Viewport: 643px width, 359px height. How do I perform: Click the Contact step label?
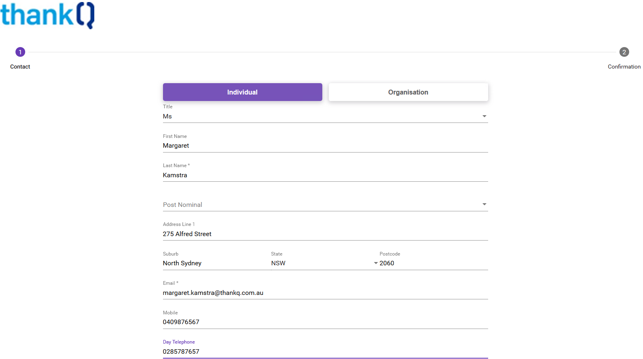tap(20, 67)
